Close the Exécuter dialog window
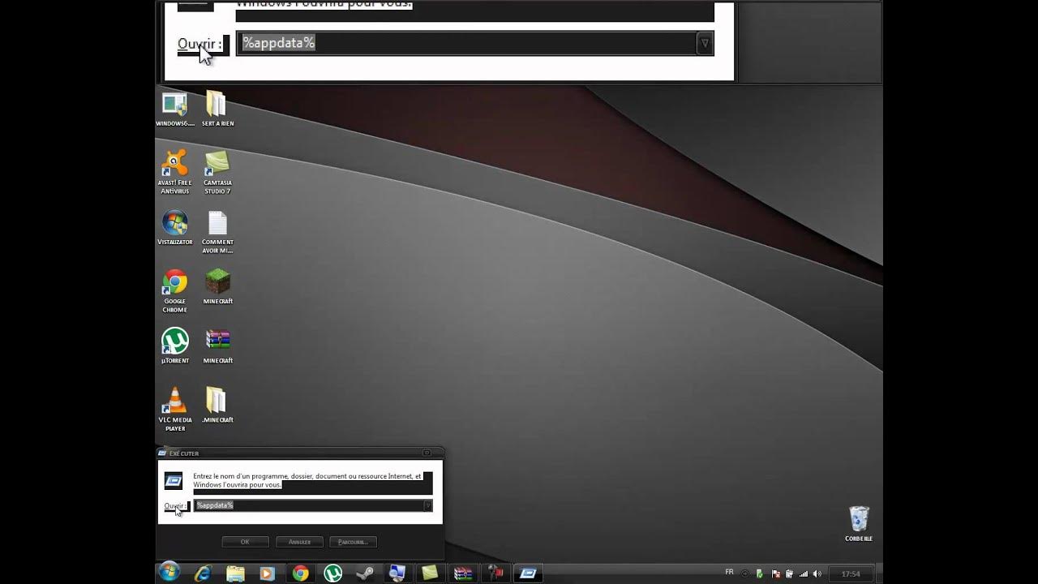The image size is (1038, 584). tap(427, 453)
